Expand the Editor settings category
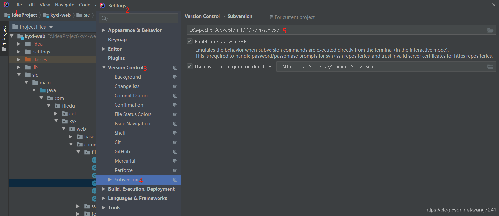499x216 pixels. point(104,49)
